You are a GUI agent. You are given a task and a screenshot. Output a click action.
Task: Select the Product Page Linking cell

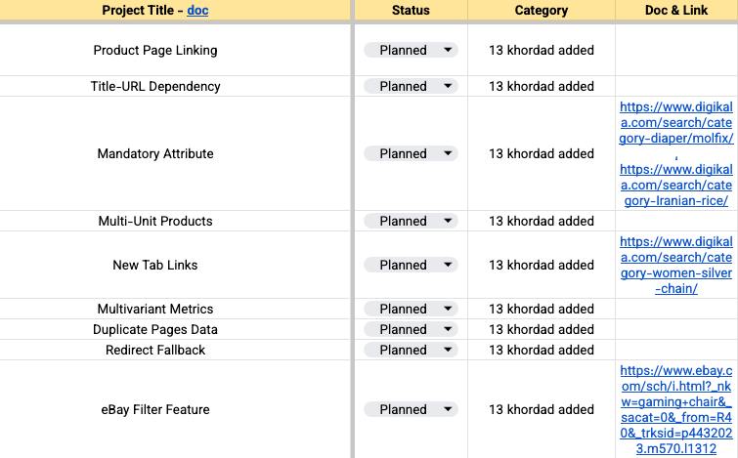(155, 51)
